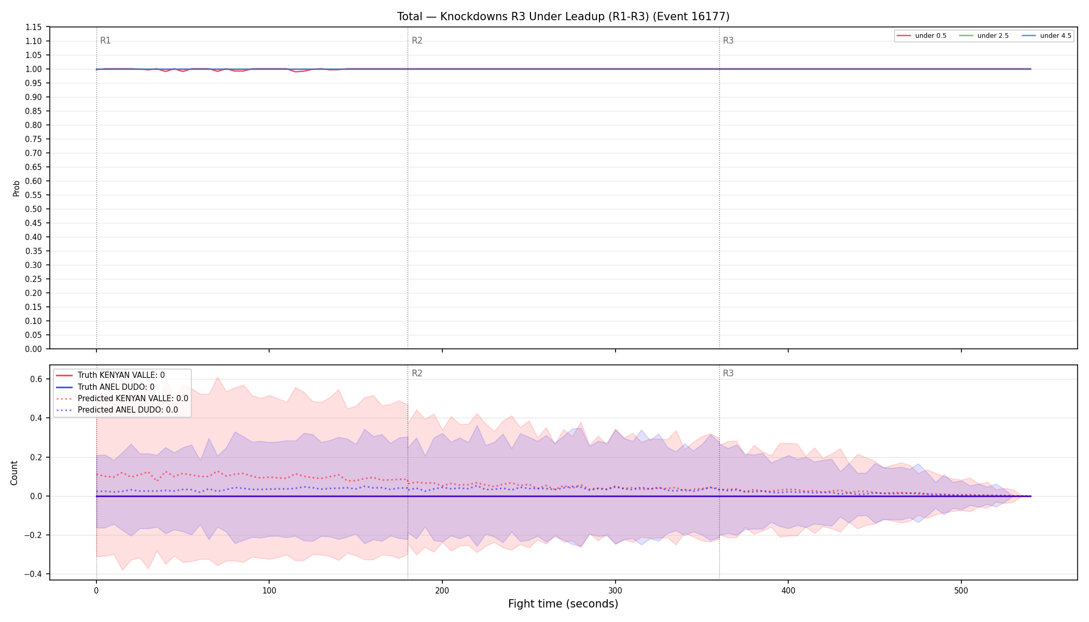Click the 500 tick on the fight time axis
The width and height of the screenshot is (1089, 622).
tap(961, 590)
